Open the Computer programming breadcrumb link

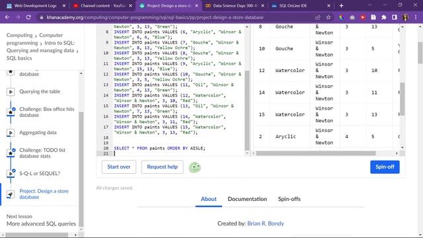[34, 39]
